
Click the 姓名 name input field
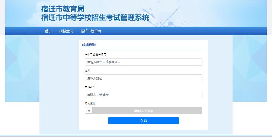pos(144,78)
